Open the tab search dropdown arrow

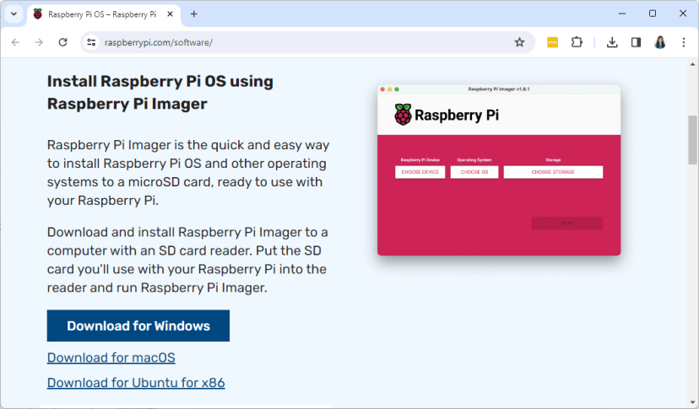(14, 13)
